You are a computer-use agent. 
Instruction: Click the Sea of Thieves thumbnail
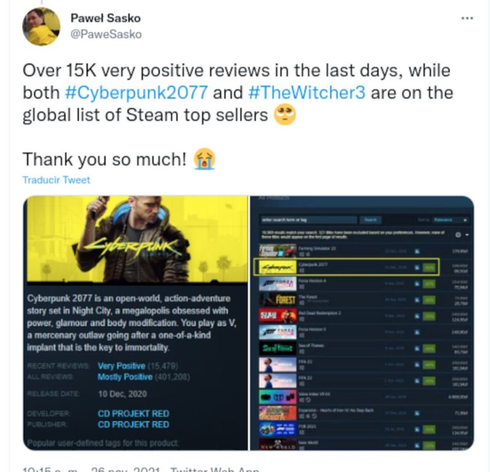278,348
